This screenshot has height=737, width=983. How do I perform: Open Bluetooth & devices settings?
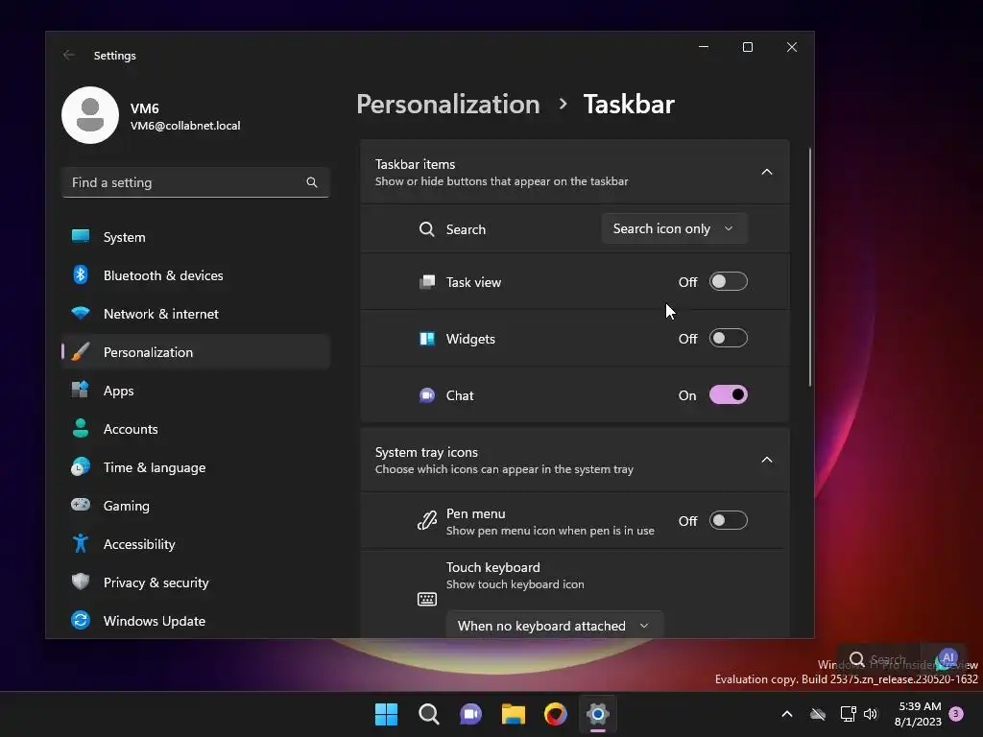[x=196, y=275]
